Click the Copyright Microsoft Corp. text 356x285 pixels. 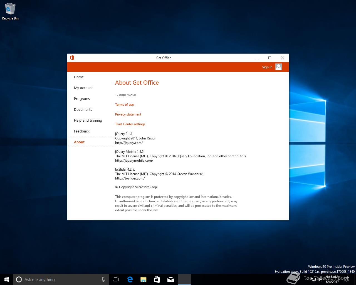coord(136,187)
